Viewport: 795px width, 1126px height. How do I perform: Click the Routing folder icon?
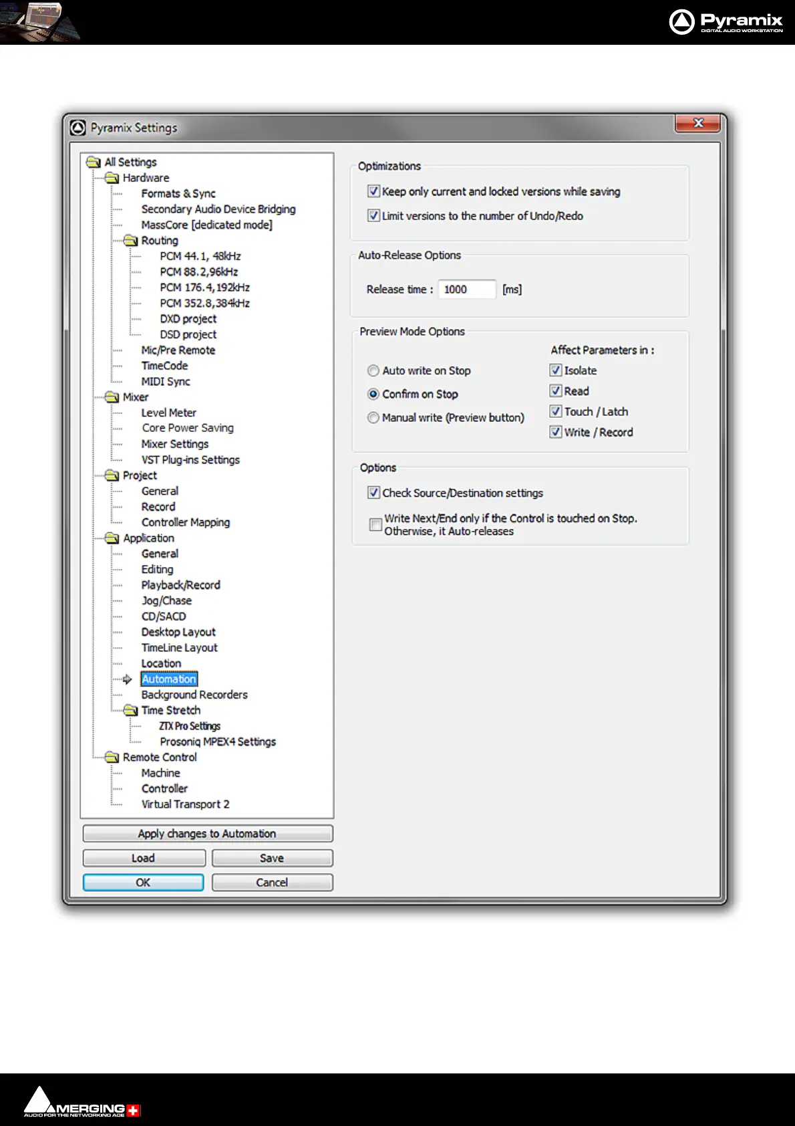coord(131,241)
